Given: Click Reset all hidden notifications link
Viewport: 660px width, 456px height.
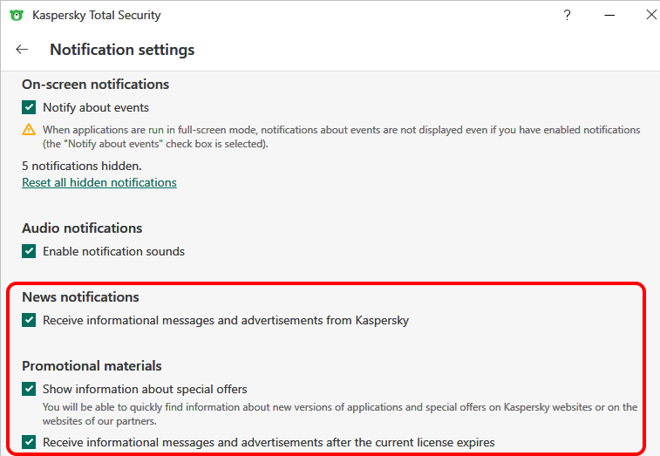Looking at the screenshot, I should pos(99,183).
